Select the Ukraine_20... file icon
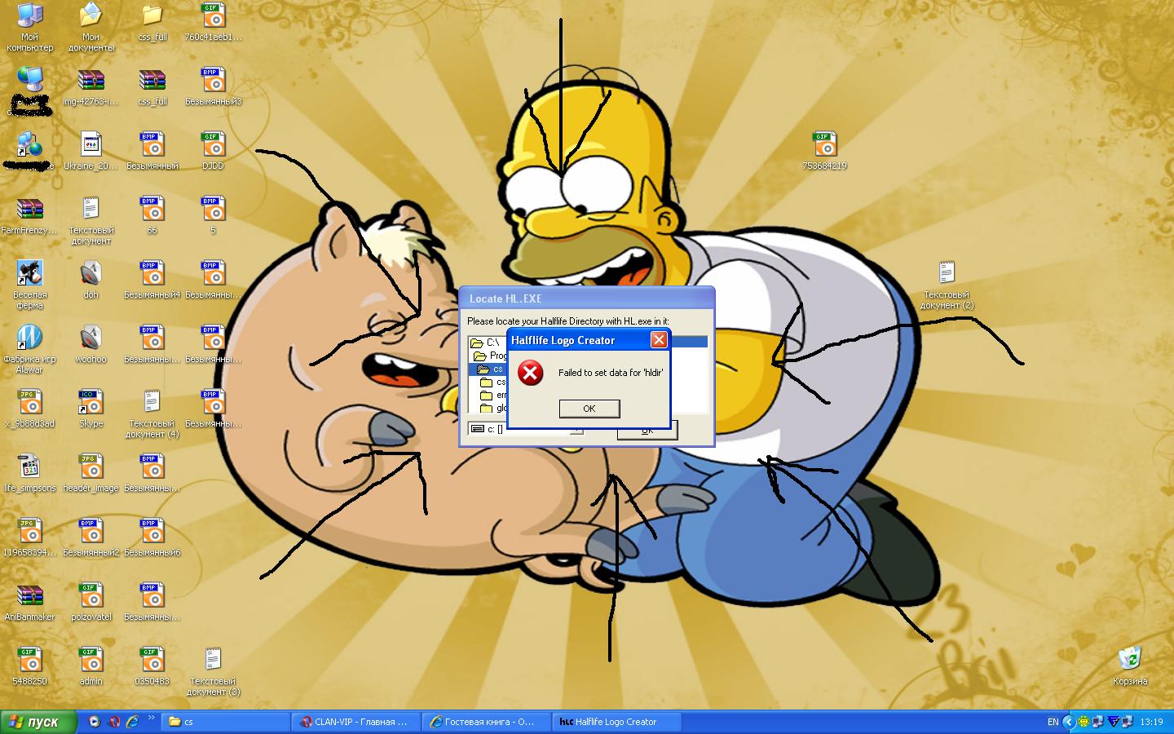Viewport: 1174px width, 734px height. (90, 152)
